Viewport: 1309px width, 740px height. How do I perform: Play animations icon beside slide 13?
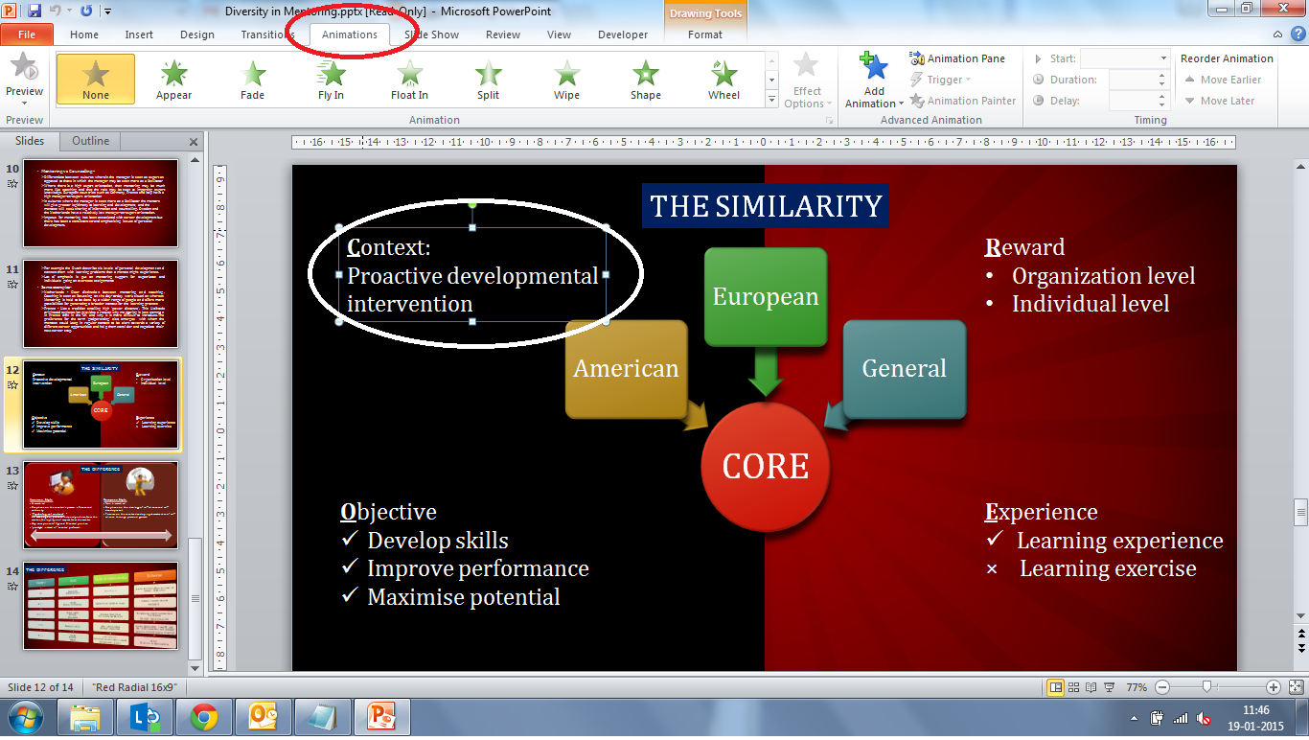pos(13,486)
